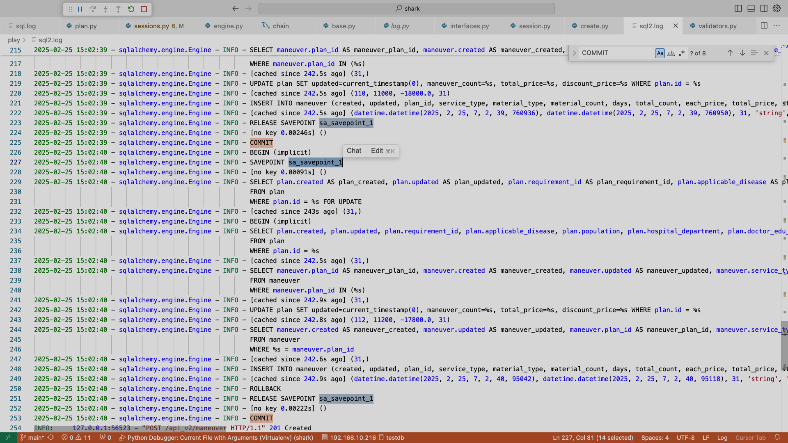Click line number 227 in gutter
Image resolution: width=788 pixels, height=443 pixels.
(x=16, y=162)
